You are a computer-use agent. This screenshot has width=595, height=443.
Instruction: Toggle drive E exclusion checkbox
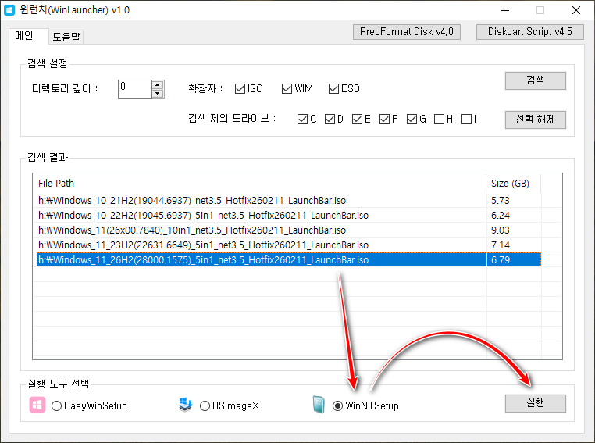[357, 120]
